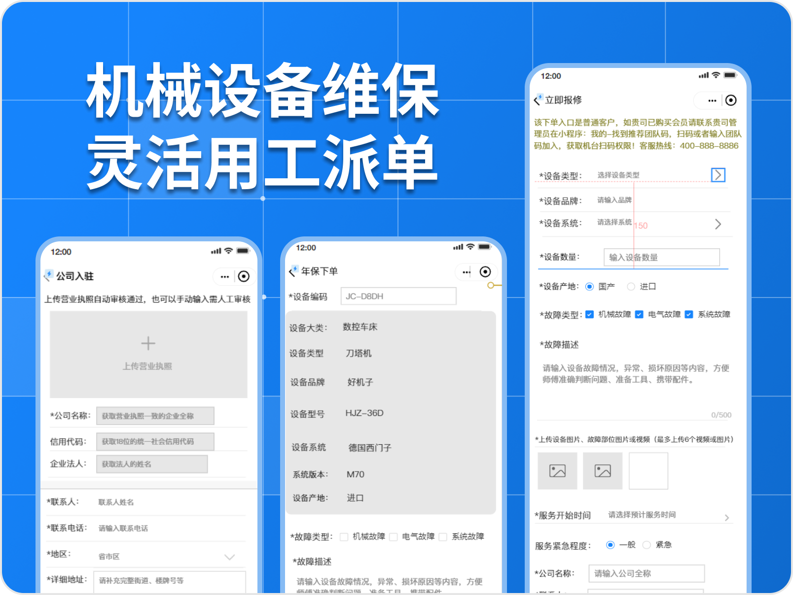Open the 设备类型 picker arrow
The width and height of the screenshot is (793, 595).
[x=718, y=175]
